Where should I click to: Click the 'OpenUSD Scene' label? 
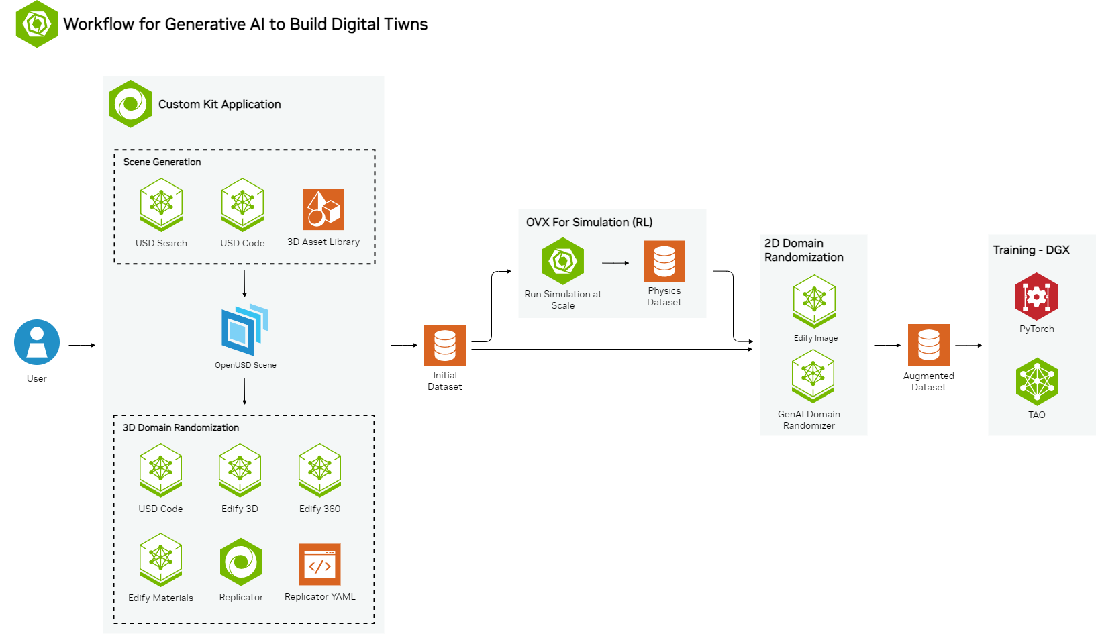tap(246, 365)
